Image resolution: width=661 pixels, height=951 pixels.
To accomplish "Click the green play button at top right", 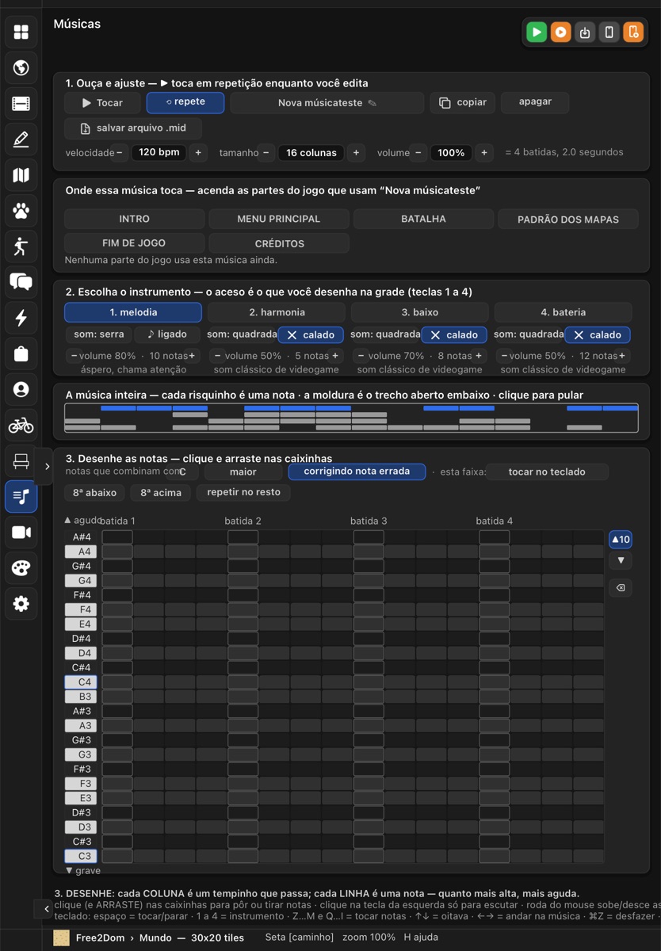I will pyautogui.click(x=537, y=32).
